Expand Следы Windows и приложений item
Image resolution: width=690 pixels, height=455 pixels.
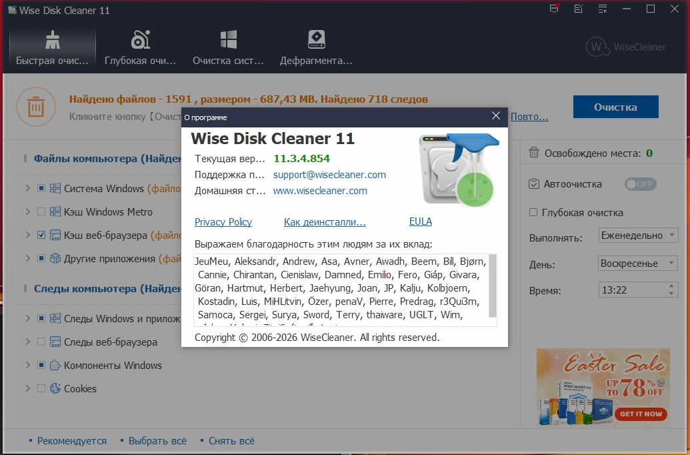coord(28,318)
